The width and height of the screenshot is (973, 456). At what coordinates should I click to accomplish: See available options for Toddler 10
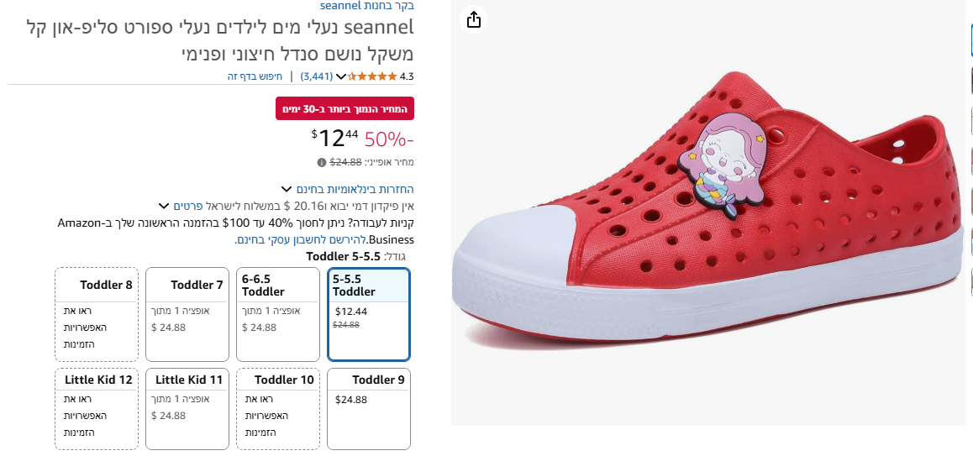277,409
